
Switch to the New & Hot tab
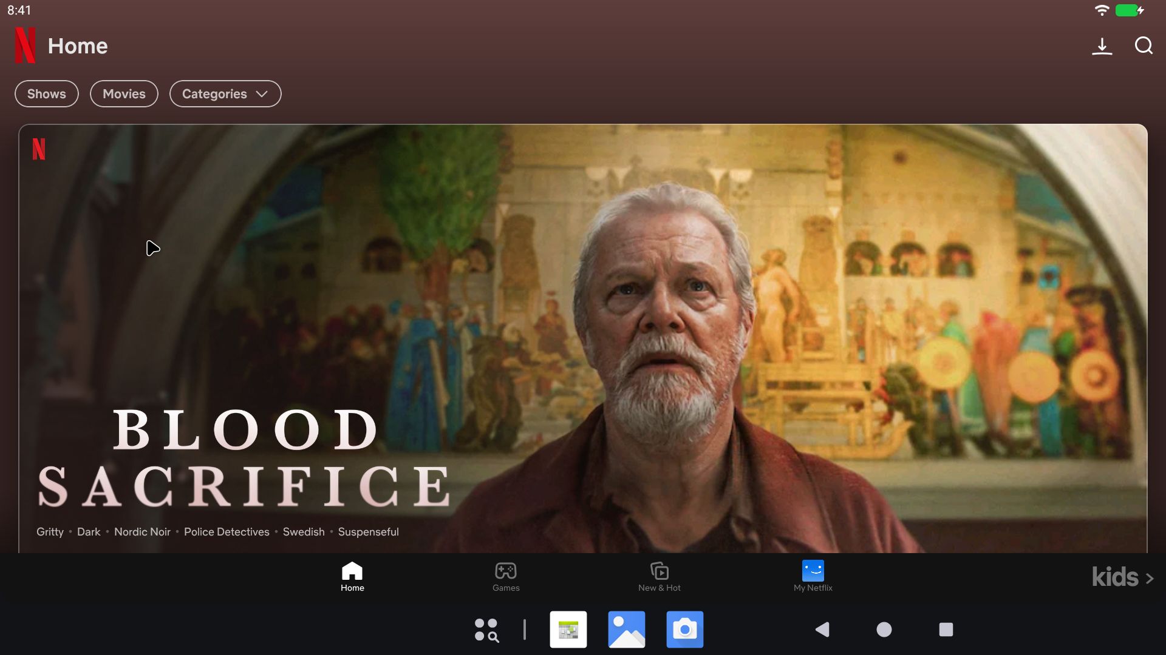point(660,577)
